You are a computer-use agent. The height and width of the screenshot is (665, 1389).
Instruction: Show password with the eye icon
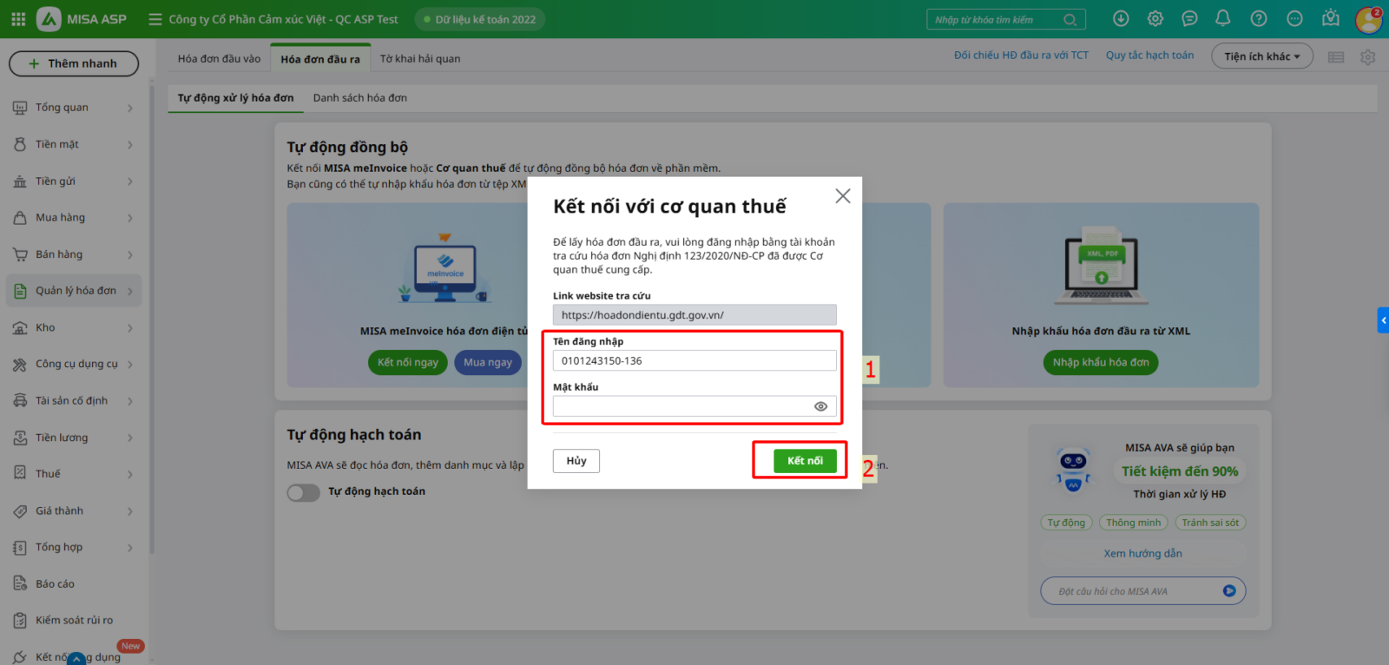(820, 406)
